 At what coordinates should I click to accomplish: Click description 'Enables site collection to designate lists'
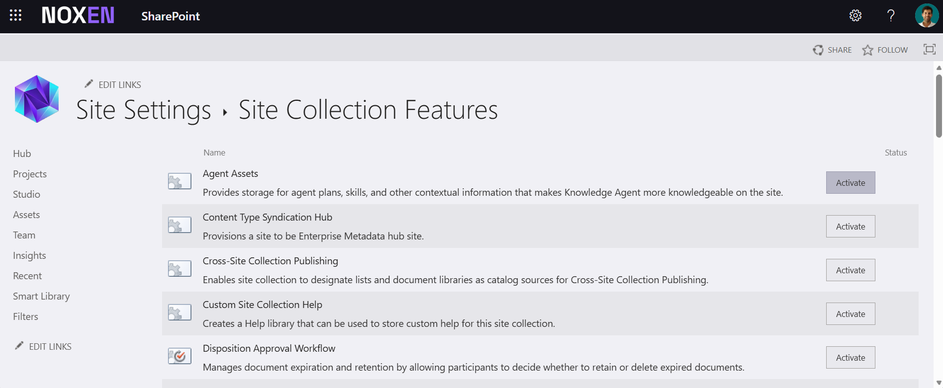455,280
